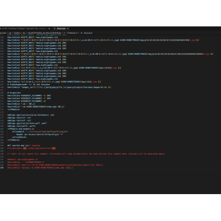Click the highlighted 404 after ErrorDocument
The height and width of the screenshot is (221, 221).
24,148
